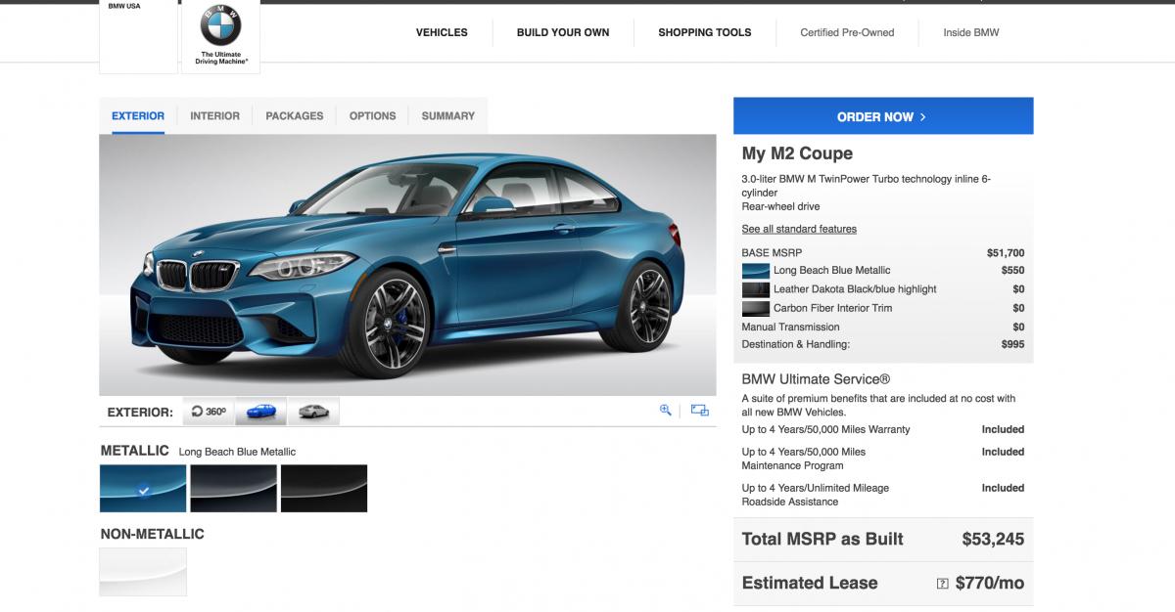Select the rear-view car thumbnail icon
Image resolution: width=1175 pixels, height=612 pixels.
pyautogui.click(x=312, y=411)
